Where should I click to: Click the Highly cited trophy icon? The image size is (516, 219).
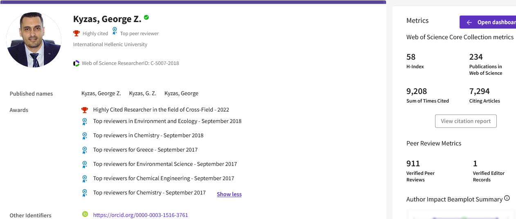click(76, 33)
